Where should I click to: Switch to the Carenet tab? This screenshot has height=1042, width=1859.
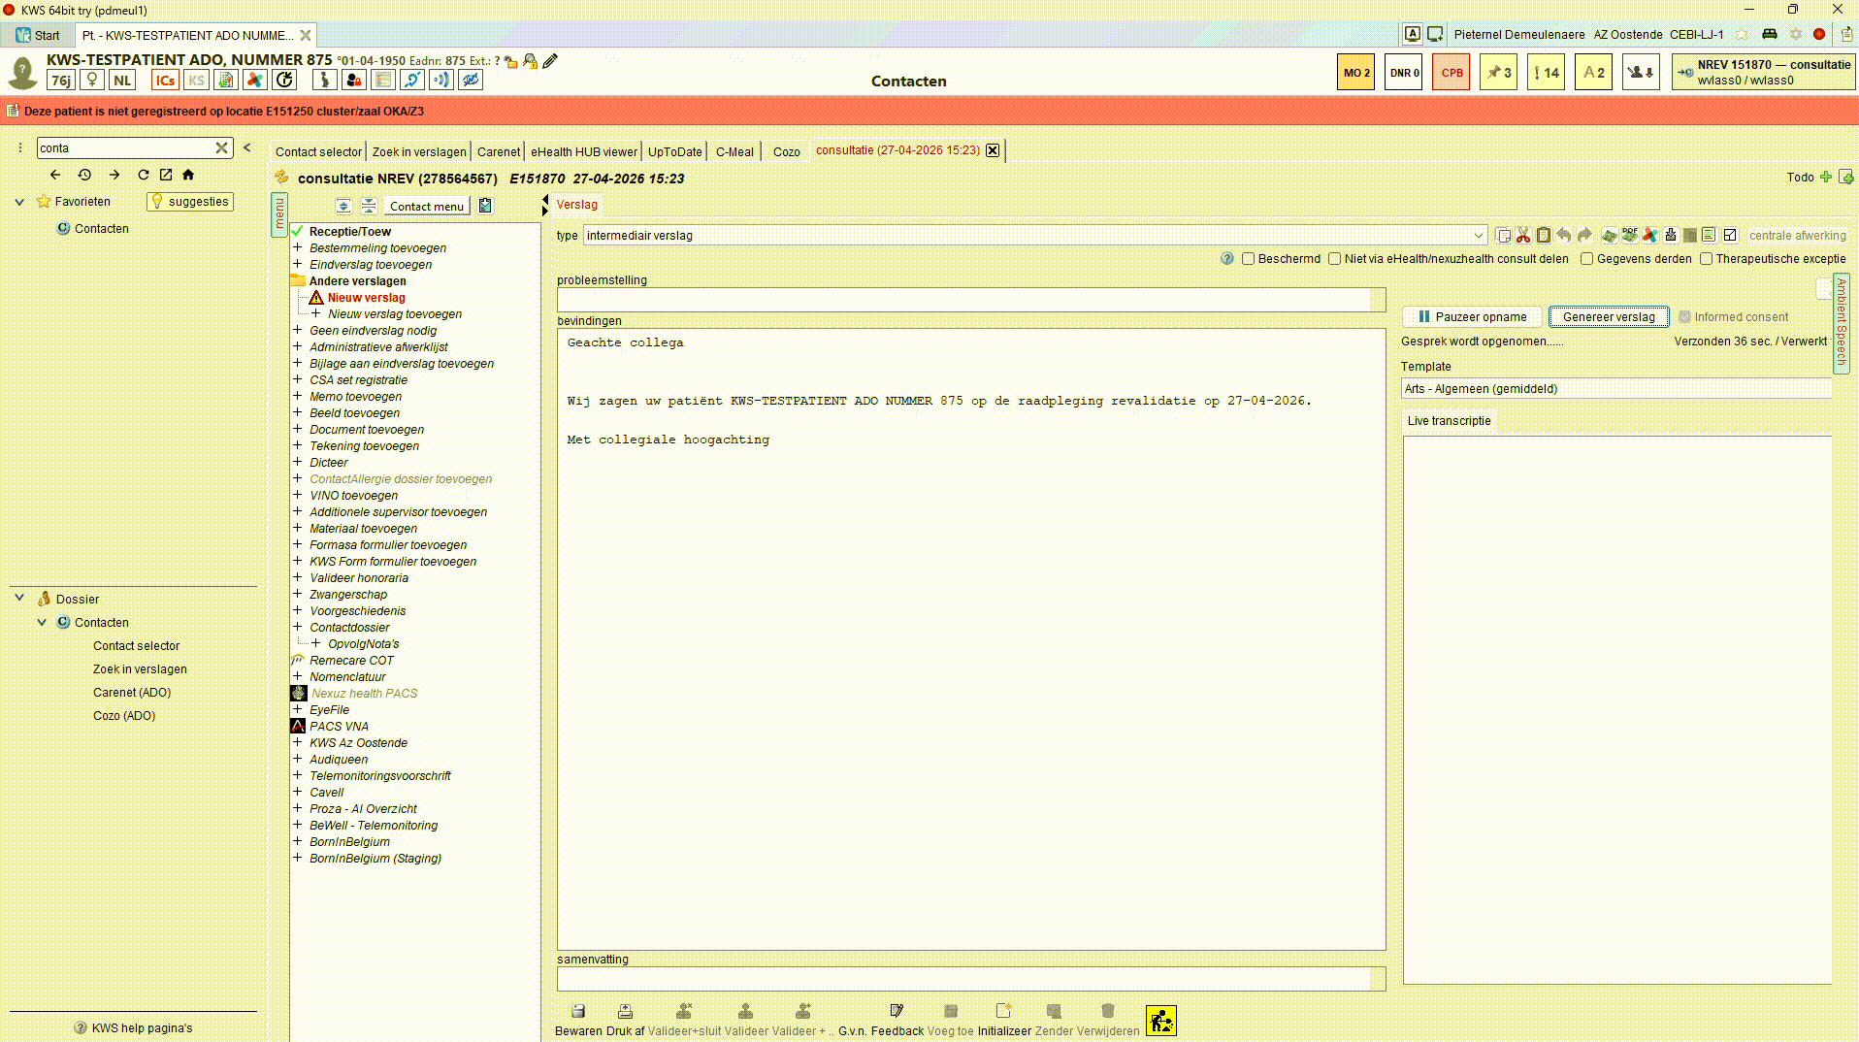[499, 151]
